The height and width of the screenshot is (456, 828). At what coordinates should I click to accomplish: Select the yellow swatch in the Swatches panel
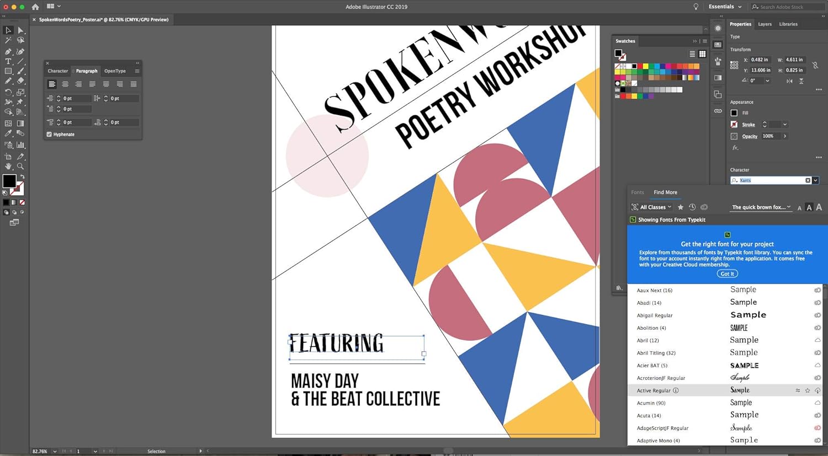click(646, 66)
